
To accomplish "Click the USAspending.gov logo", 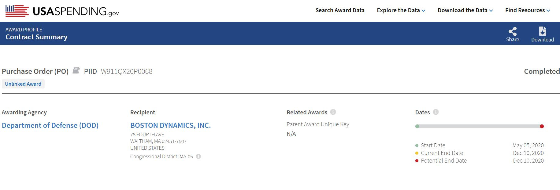I will (62, 11).
